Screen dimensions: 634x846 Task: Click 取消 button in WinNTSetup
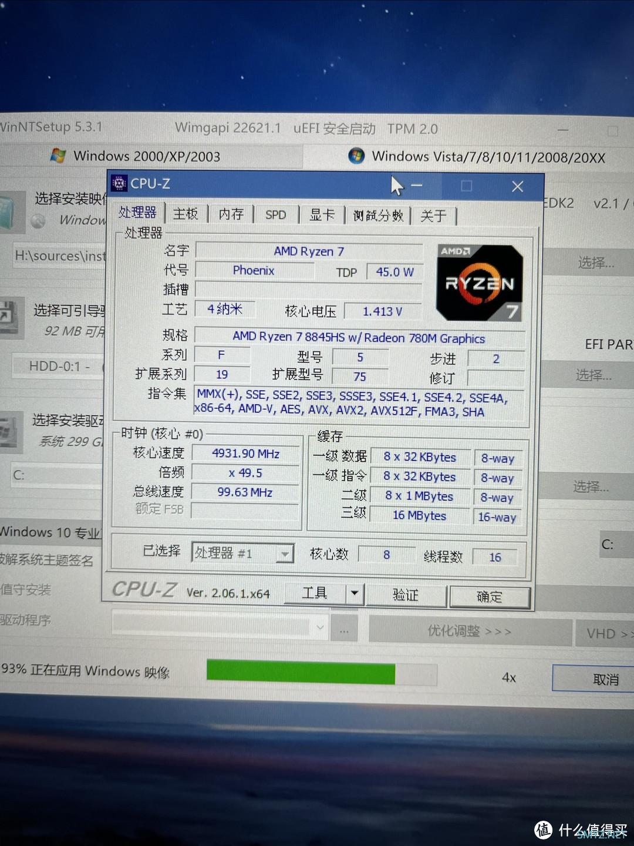click(x=594, y=679)
